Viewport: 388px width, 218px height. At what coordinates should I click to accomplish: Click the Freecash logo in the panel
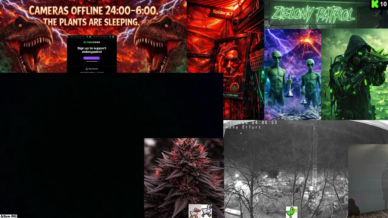[92, 42]
